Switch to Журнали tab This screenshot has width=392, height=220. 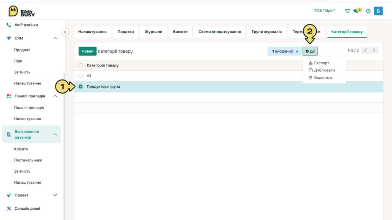click(153, 32)
